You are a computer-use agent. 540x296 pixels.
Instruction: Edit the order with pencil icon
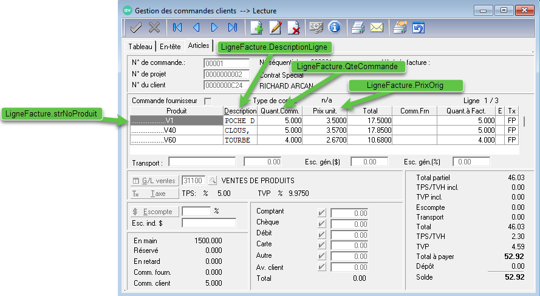pos(276,27)
